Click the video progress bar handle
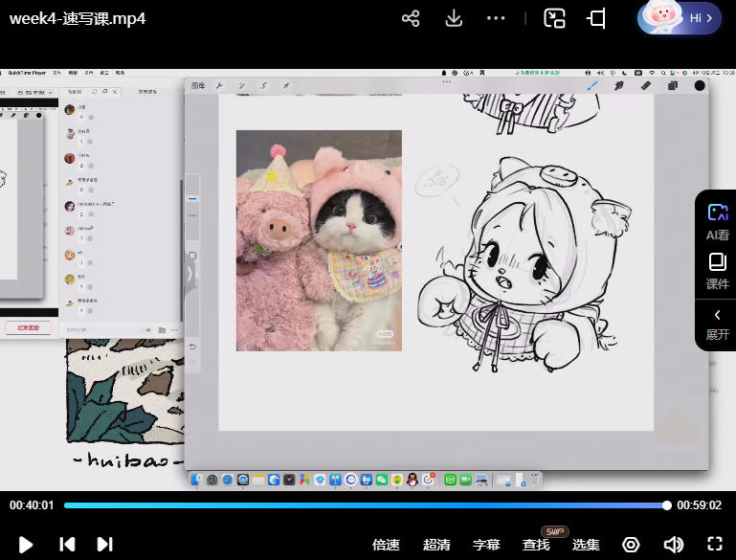The image size is (736, 560). [667, 505]
